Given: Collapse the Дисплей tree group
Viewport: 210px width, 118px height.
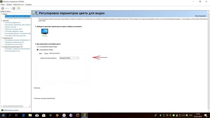Looking at the screenshot, I should tap(2, 21).
